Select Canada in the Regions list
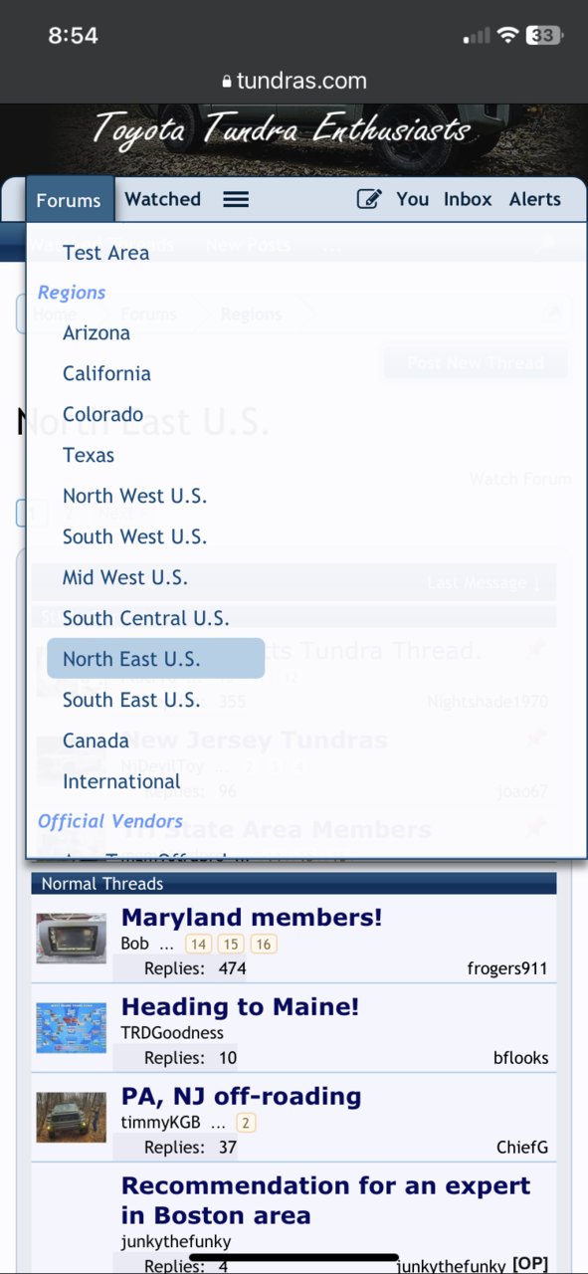This screenshot has width=588, height=1274. coord(96,741)
